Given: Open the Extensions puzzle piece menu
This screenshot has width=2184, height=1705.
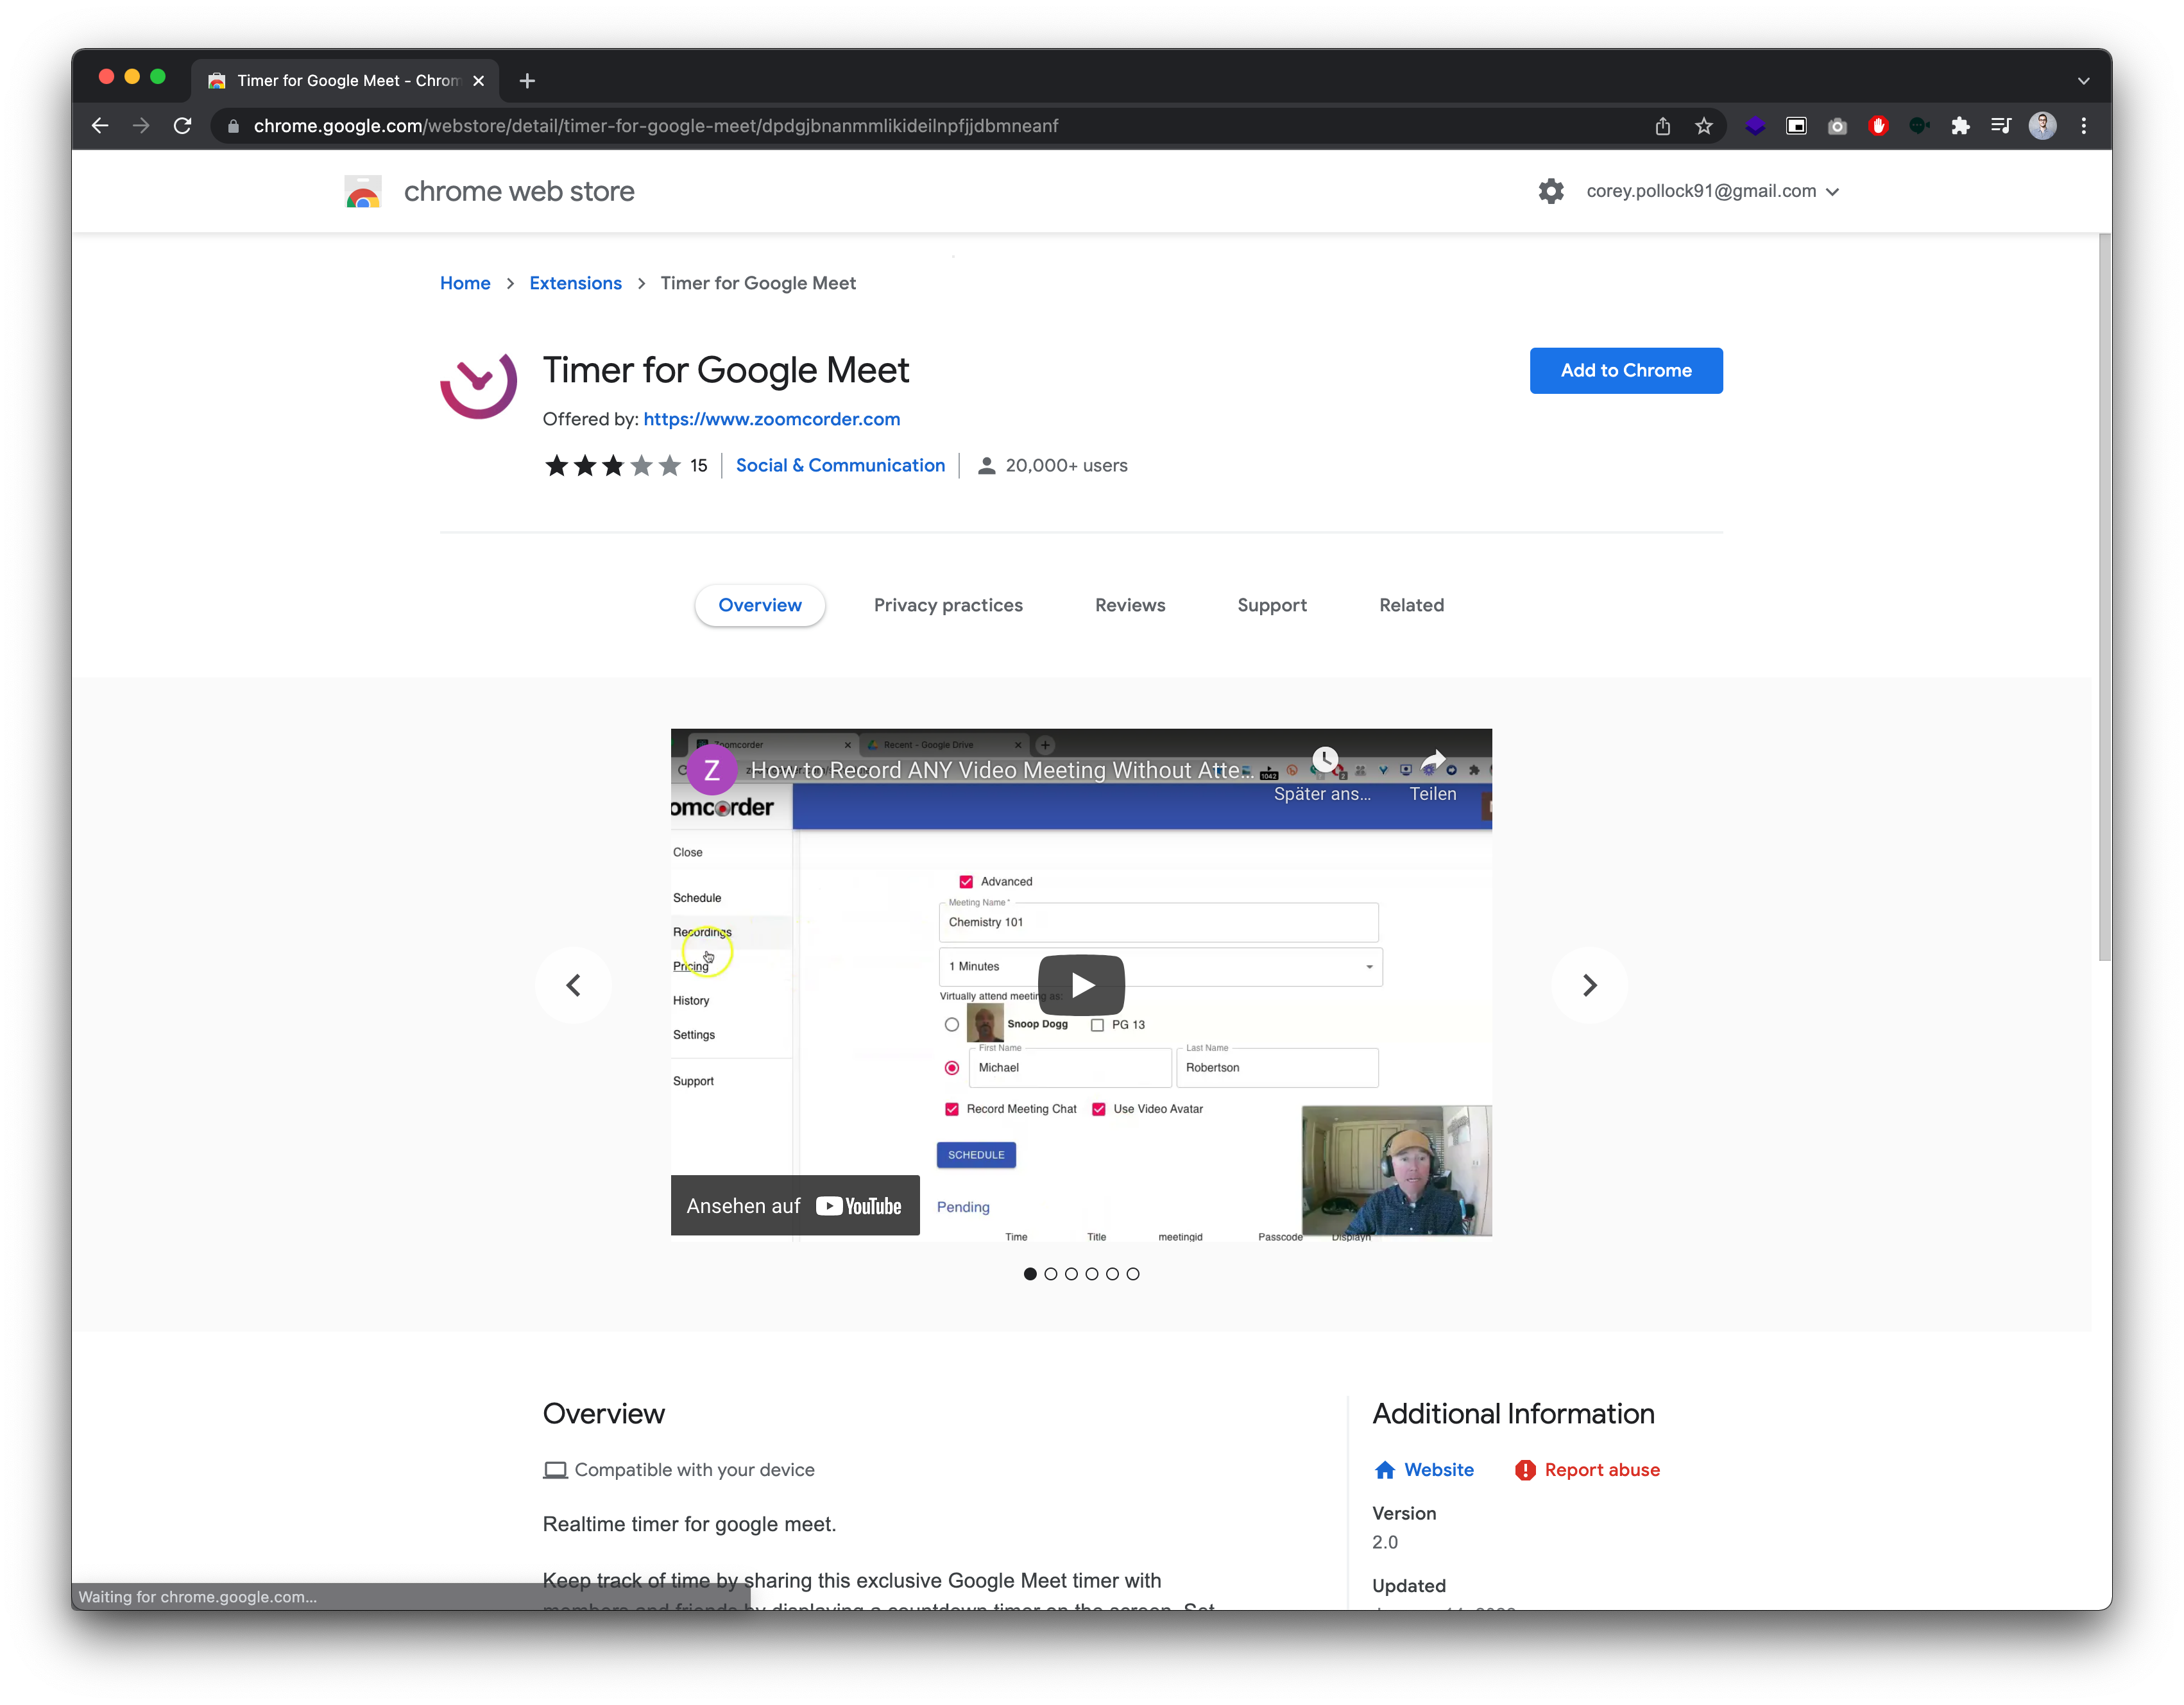Looking at the screenshot, I should (x=1960, y=126).
